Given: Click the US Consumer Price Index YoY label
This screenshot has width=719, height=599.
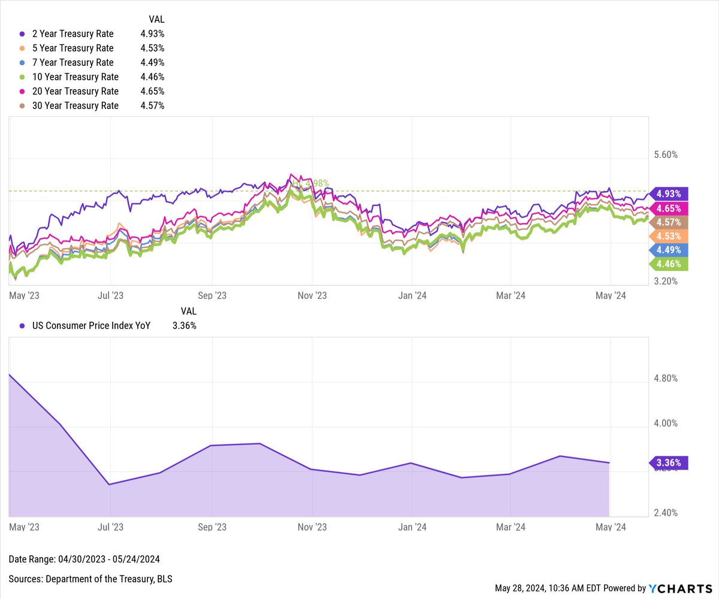Looking at the screenshot, I should pos(91,326).
